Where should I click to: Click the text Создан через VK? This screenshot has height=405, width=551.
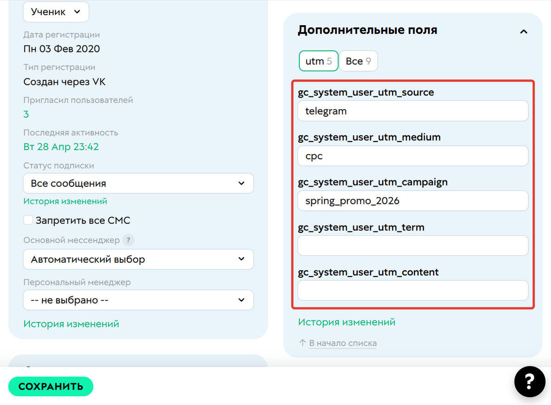point(65,82)
